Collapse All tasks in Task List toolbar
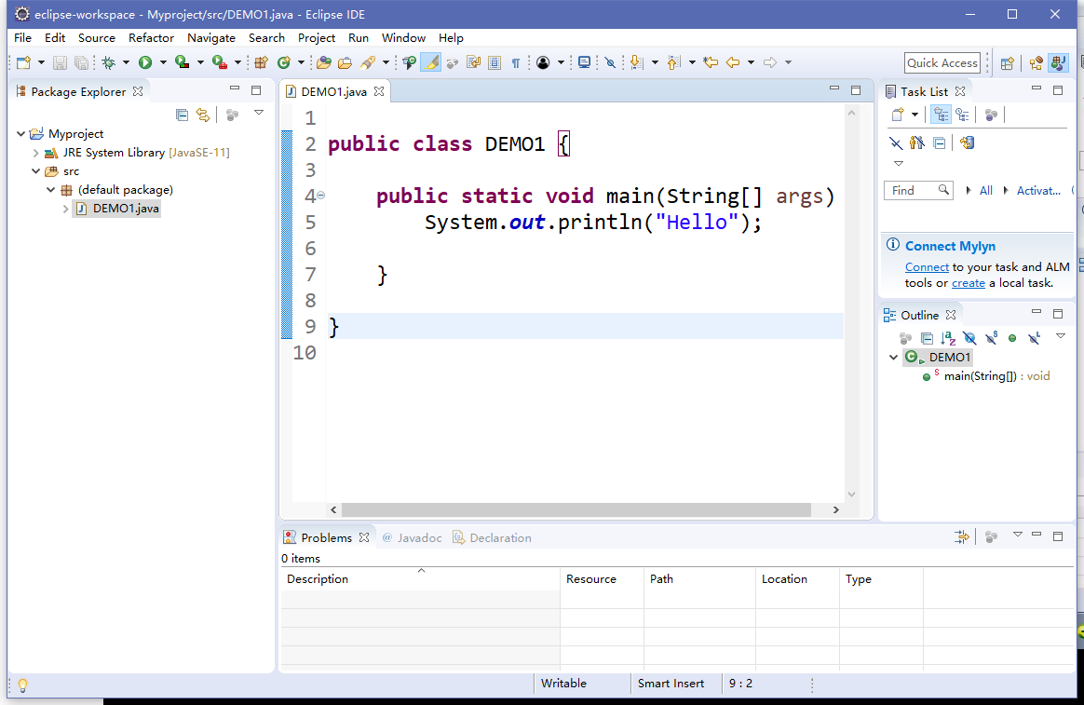This screenshot has width=1084, height=705. tap(939, 143)
